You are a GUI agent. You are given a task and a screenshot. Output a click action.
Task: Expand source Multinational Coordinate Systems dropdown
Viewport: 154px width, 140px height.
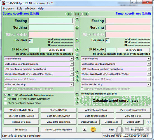(x=72, y=64)
